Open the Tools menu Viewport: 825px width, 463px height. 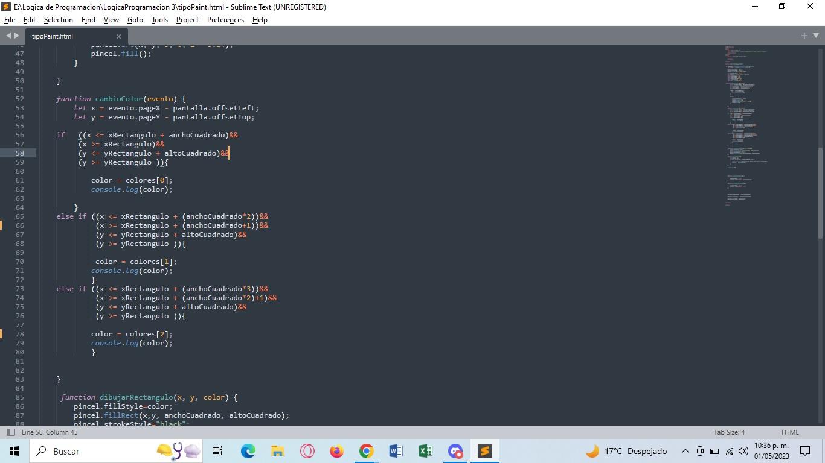tap(159, 20)
